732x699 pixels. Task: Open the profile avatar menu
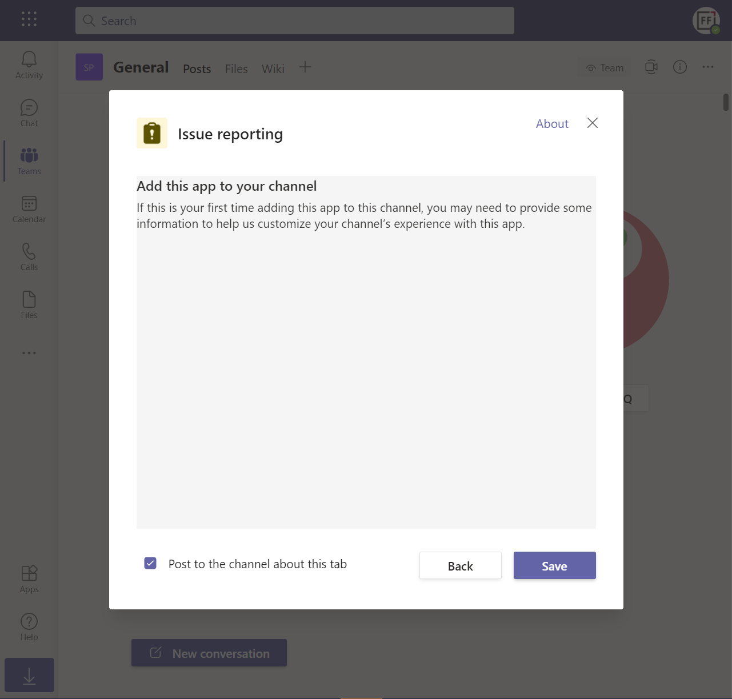point(706,21)
